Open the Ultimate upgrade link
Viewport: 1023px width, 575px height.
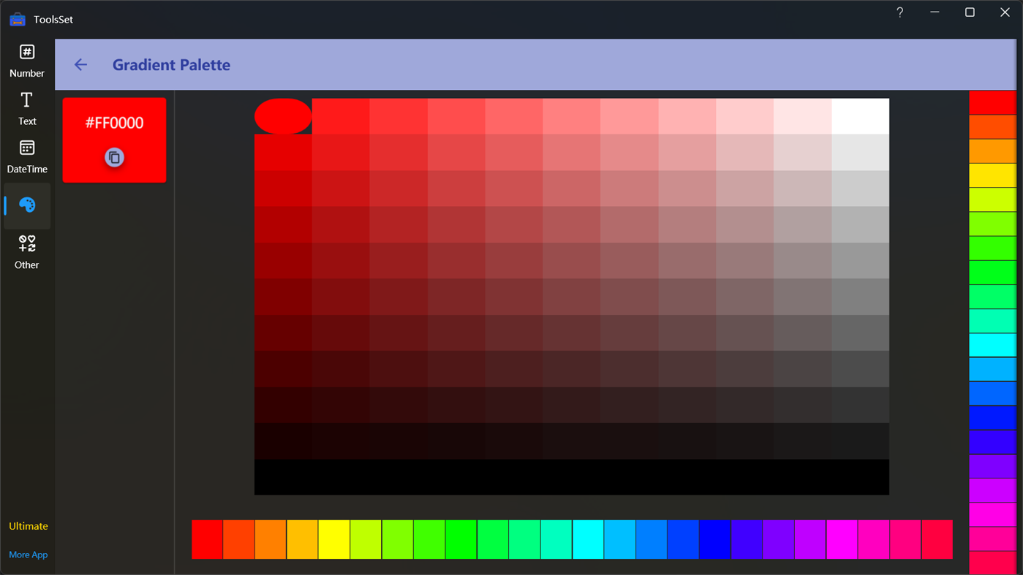click(x=29, y=526)
